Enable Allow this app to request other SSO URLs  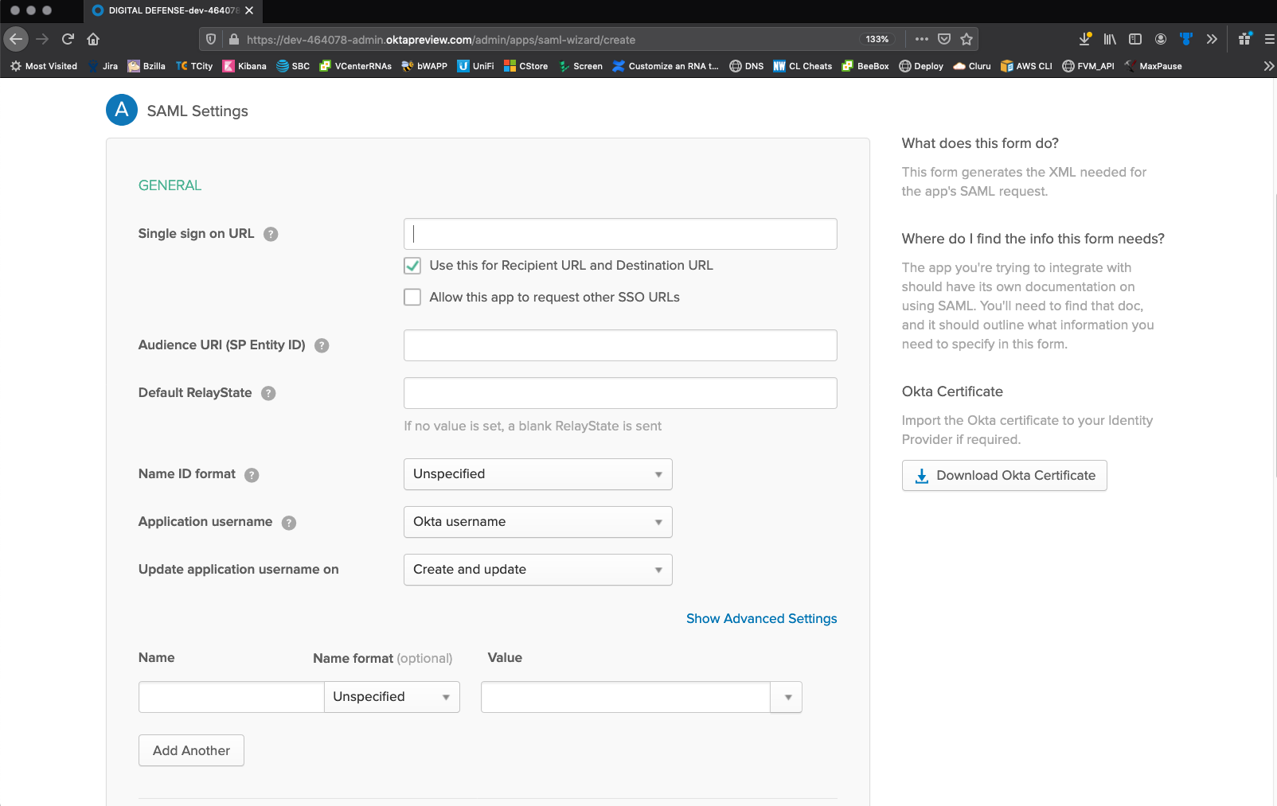tap(412, 298)
